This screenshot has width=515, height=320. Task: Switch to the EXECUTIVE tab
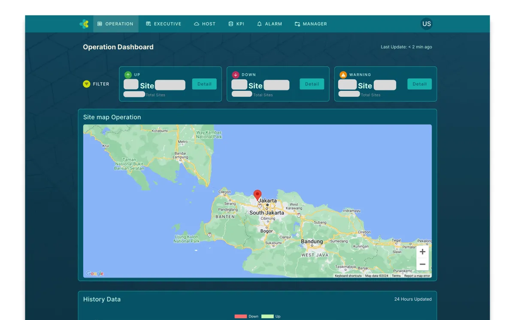(x=164, y=24)
